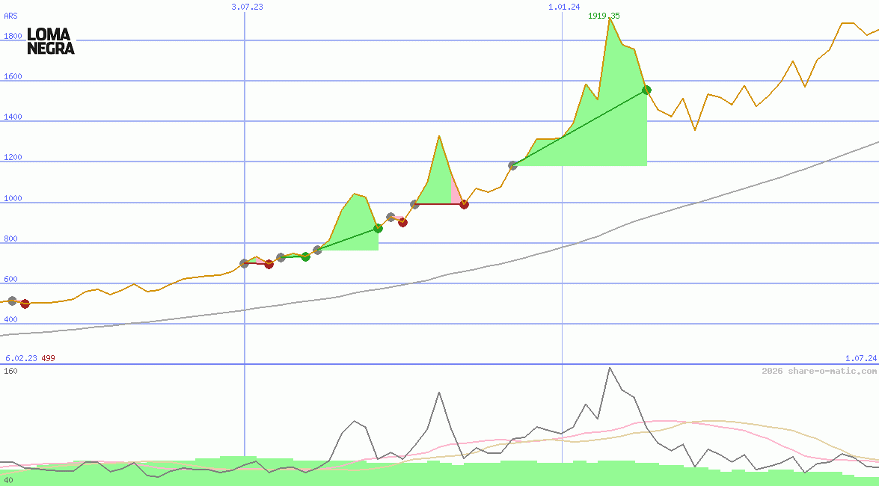Image resolution: width=879 pixels, height=486 pixels.
Task: Select the leftmost gray entry marker on chart
Action: [12, 301]
